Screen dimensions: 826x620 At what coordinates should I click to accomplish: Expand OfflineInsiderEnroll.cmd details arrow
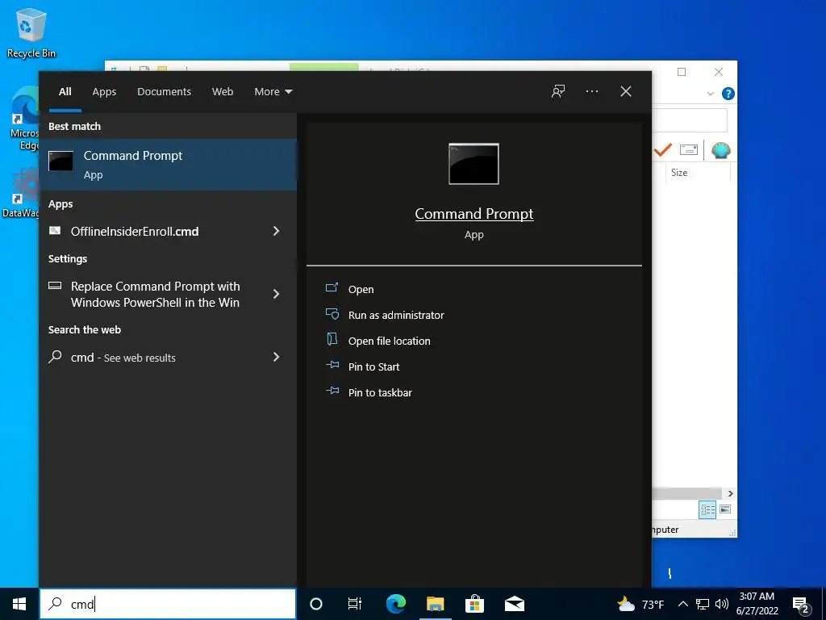coord(276,231)
